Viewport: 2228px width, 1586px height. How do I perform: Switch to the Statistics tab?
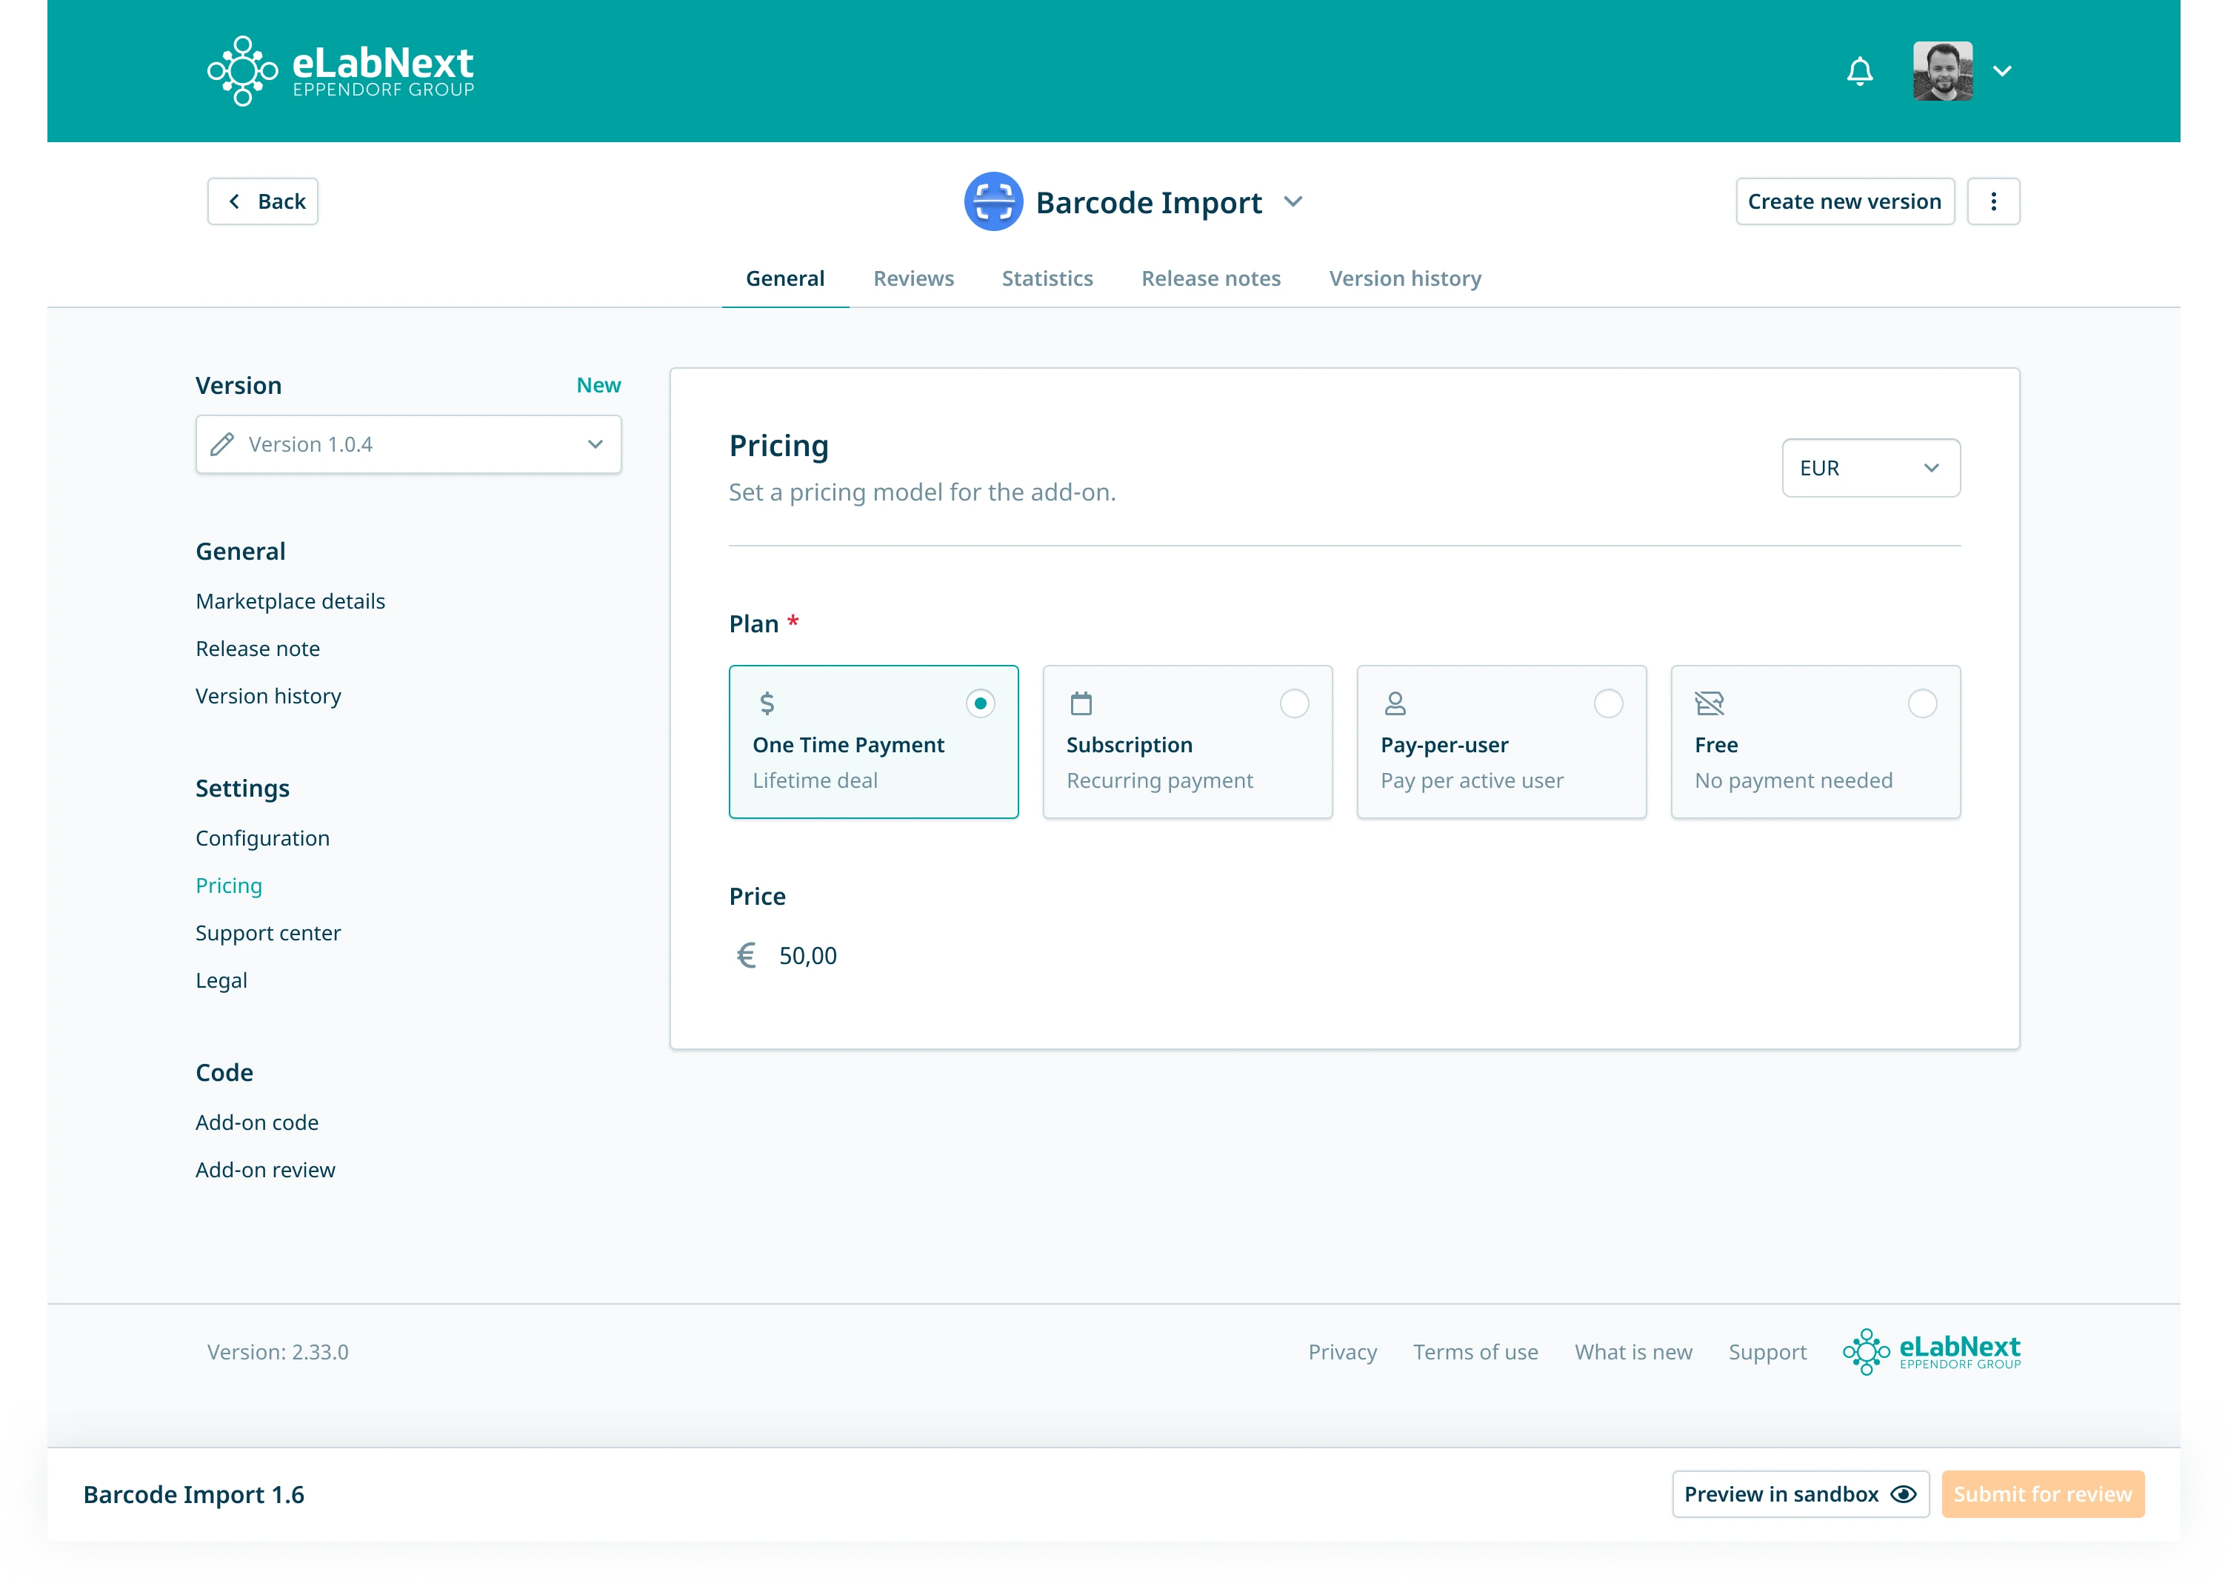1047,278
